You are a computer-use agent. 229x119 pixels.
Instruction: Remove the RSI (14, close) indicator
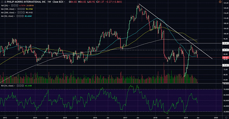(23, 86)
